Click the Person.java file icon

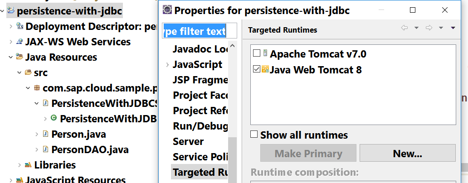[x=45, y=134]
